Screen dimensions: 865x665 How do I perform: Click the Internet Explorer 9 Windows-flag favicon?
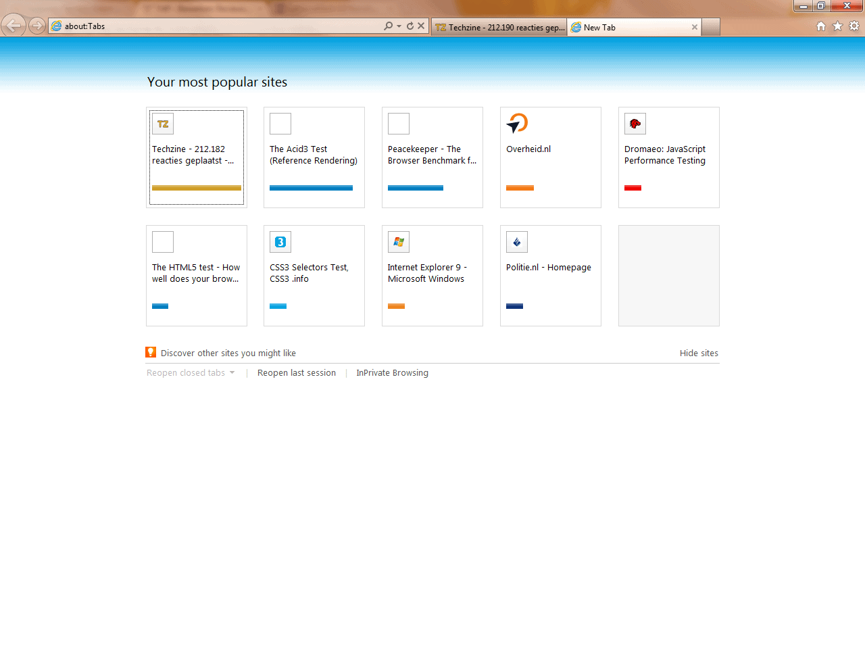point(399,242)
